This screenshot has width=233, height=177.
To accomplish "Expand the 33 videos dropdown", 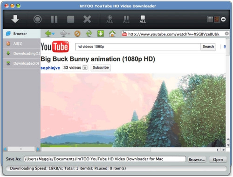I will 85,68.
